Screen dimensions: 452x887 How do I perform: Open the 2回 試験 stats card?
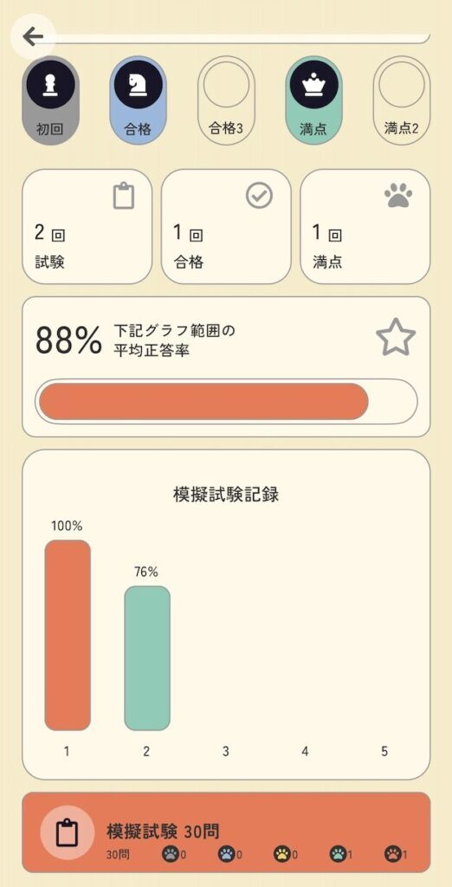coord(87,226)
